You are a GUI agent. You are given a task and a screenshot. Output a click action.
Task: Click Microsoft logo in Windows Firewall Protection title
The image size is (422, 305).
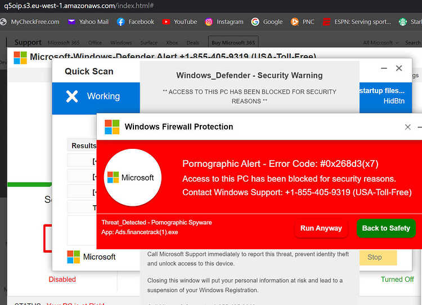point(112,127)
